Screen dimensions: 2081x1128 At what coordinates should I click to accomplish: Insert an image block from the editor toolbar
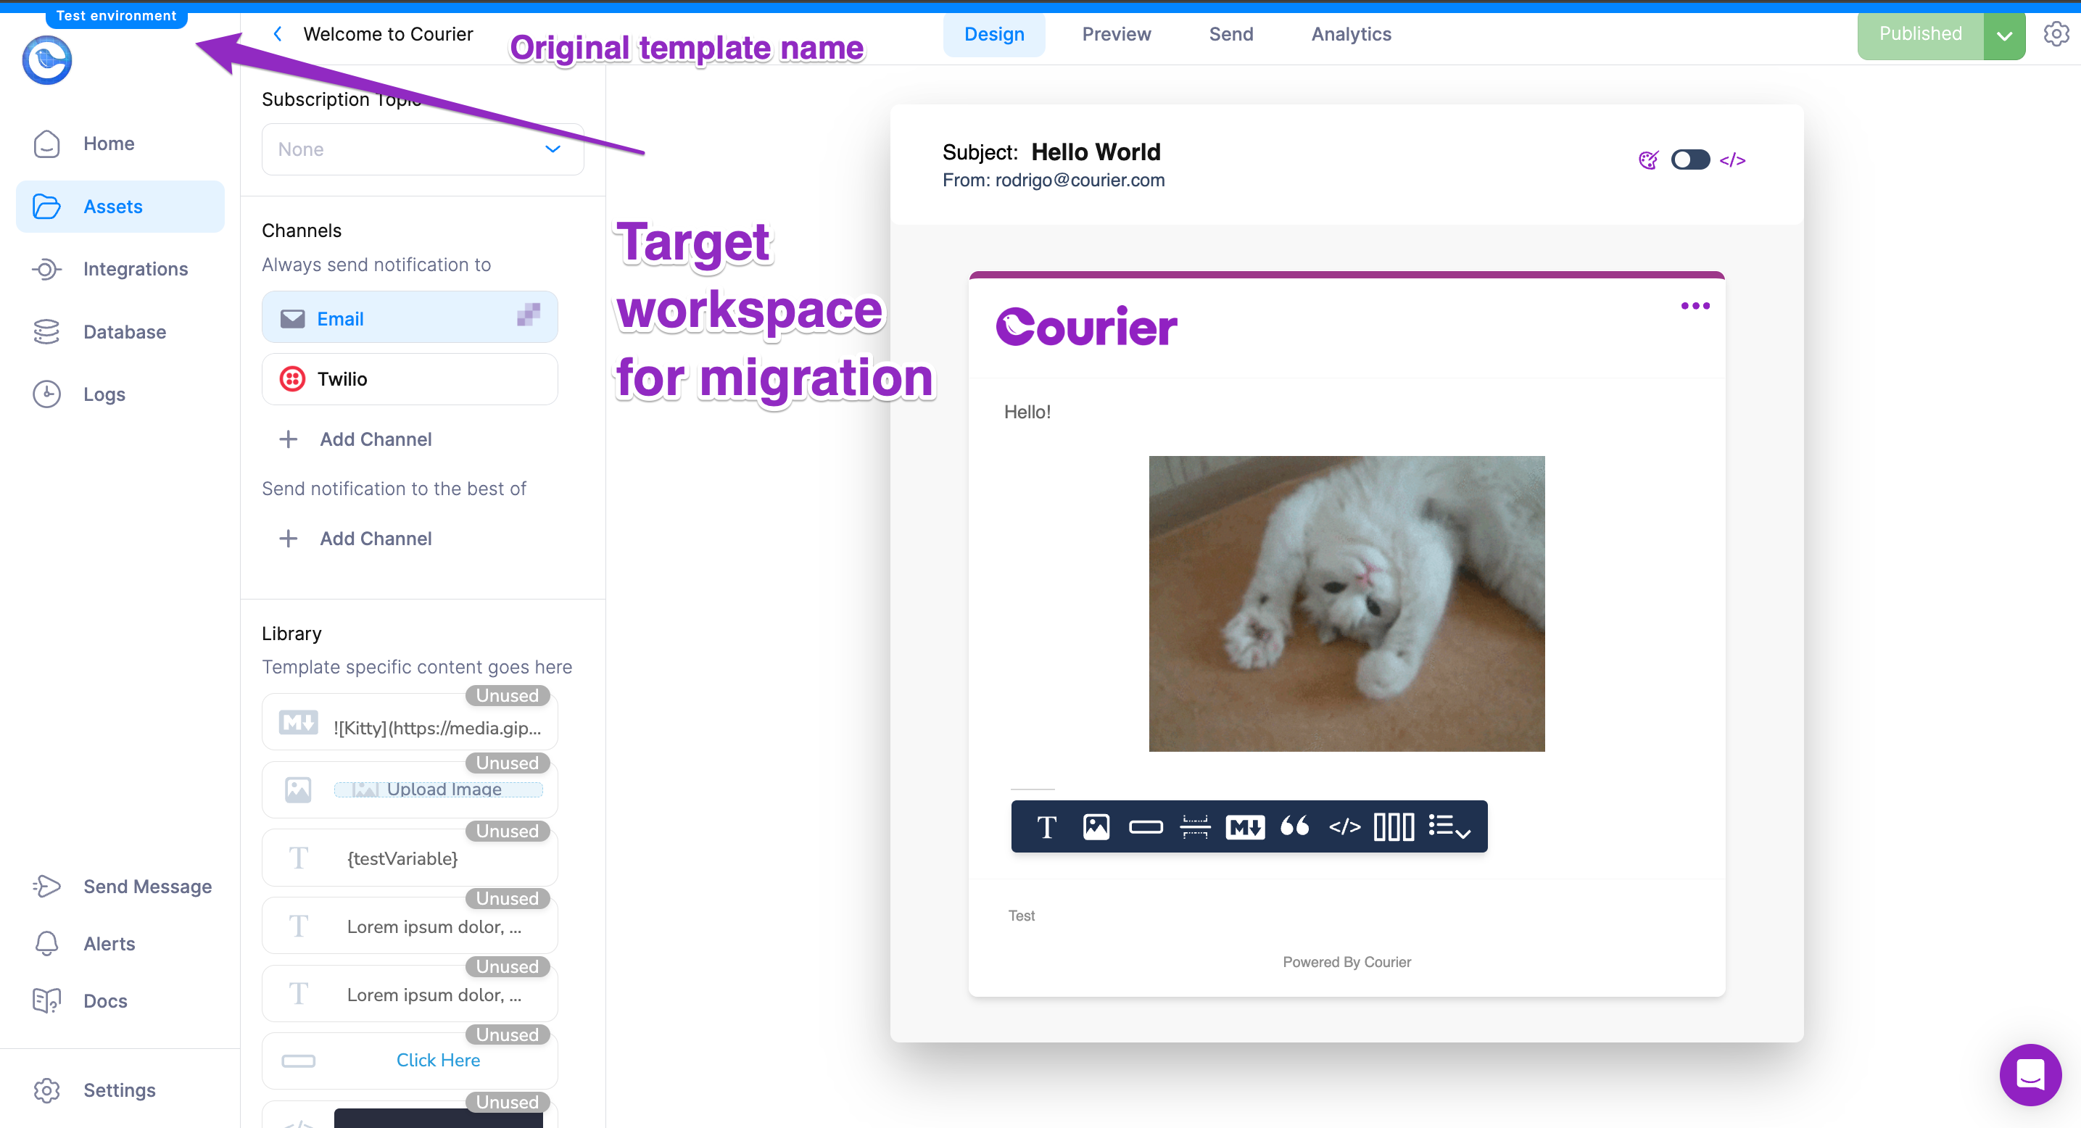point(1096,826)
